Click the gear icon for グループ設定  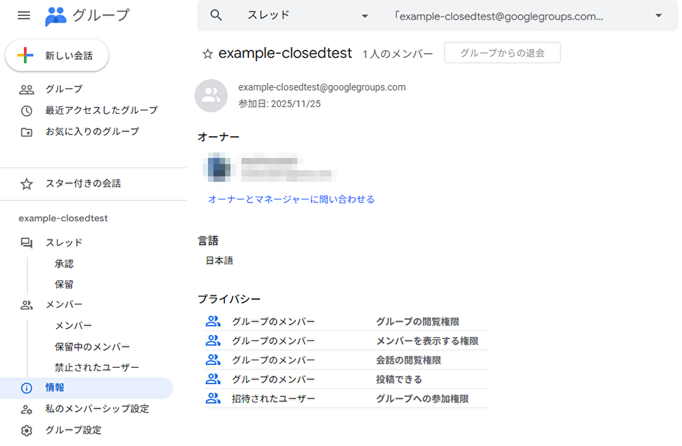(27, 430)
